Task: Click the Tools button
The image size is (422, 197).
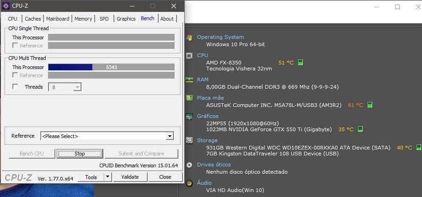Action: tap(91, 177)
